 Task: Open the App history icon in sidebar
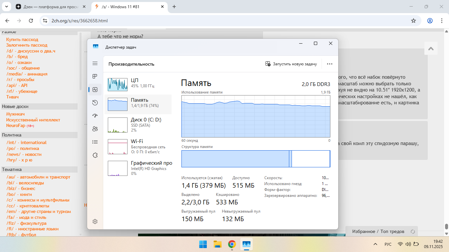(x=95, y=103)
